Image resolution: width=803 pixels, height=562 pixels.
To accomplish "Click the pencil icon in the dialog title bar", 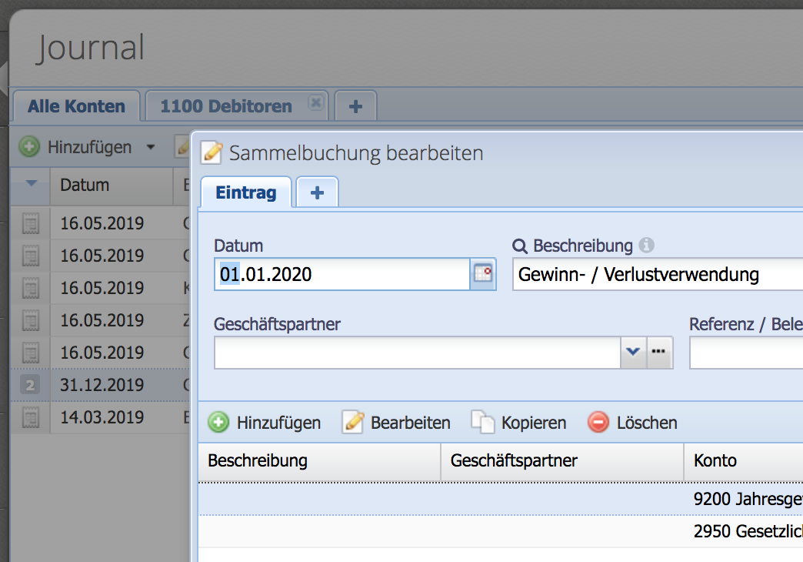I will (211, 152).
